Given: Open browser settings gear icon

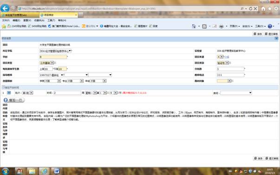Looking at the screenshot, I should click(x=276, y=8).
